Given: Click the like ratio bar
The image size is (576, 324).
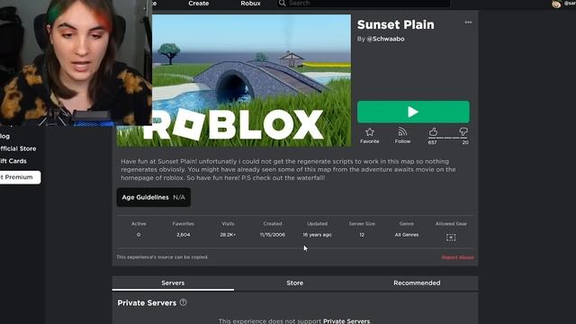Looking at the screenshot, I should (x=448, y=138).
